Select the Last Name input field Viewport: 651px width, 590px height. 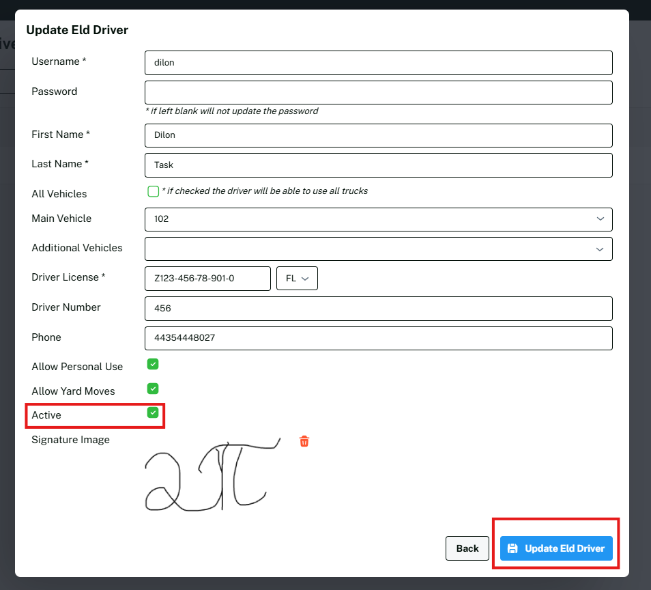(378, 165)
